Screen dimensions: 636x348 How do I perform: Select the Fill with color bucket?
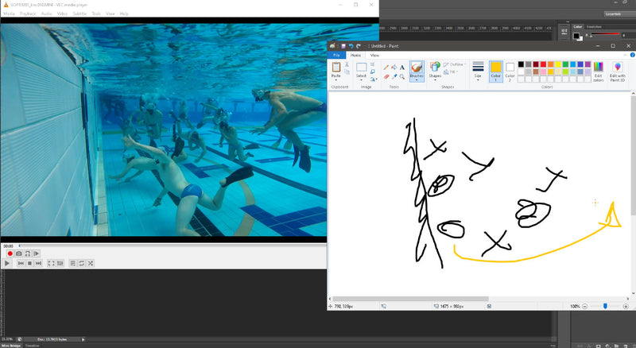click(x=394, y=68)
